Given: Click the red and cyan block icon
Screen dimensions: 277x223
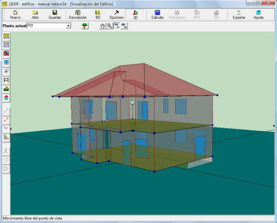Looking at the screenshot, I should [6, 54].
